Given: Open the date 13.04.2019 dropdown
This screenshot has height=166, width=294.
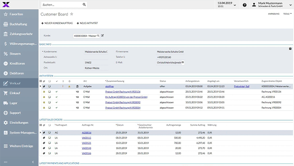Looking at the screenshot, I should pos(227,5).
